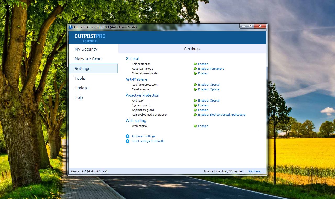Click the Self-protection label
This screenshot has height=199, width=335.
(x=141, y=64)
